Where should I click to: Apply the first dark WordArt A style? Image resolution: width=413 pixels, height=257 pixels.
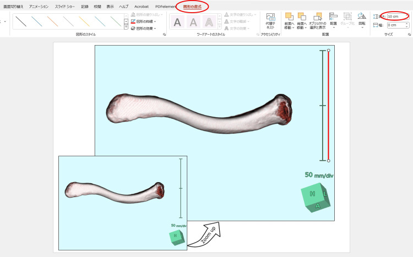click(177, 22)
